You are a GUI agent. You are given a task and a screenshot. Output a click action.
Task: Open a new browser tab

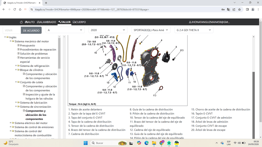pyautogui.click(x=46, y=3)
